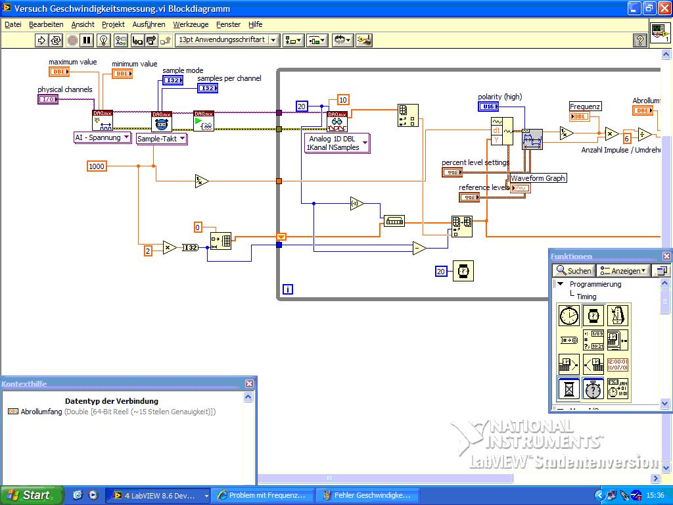Click the 1000 numeric constant

coord(97,166)
